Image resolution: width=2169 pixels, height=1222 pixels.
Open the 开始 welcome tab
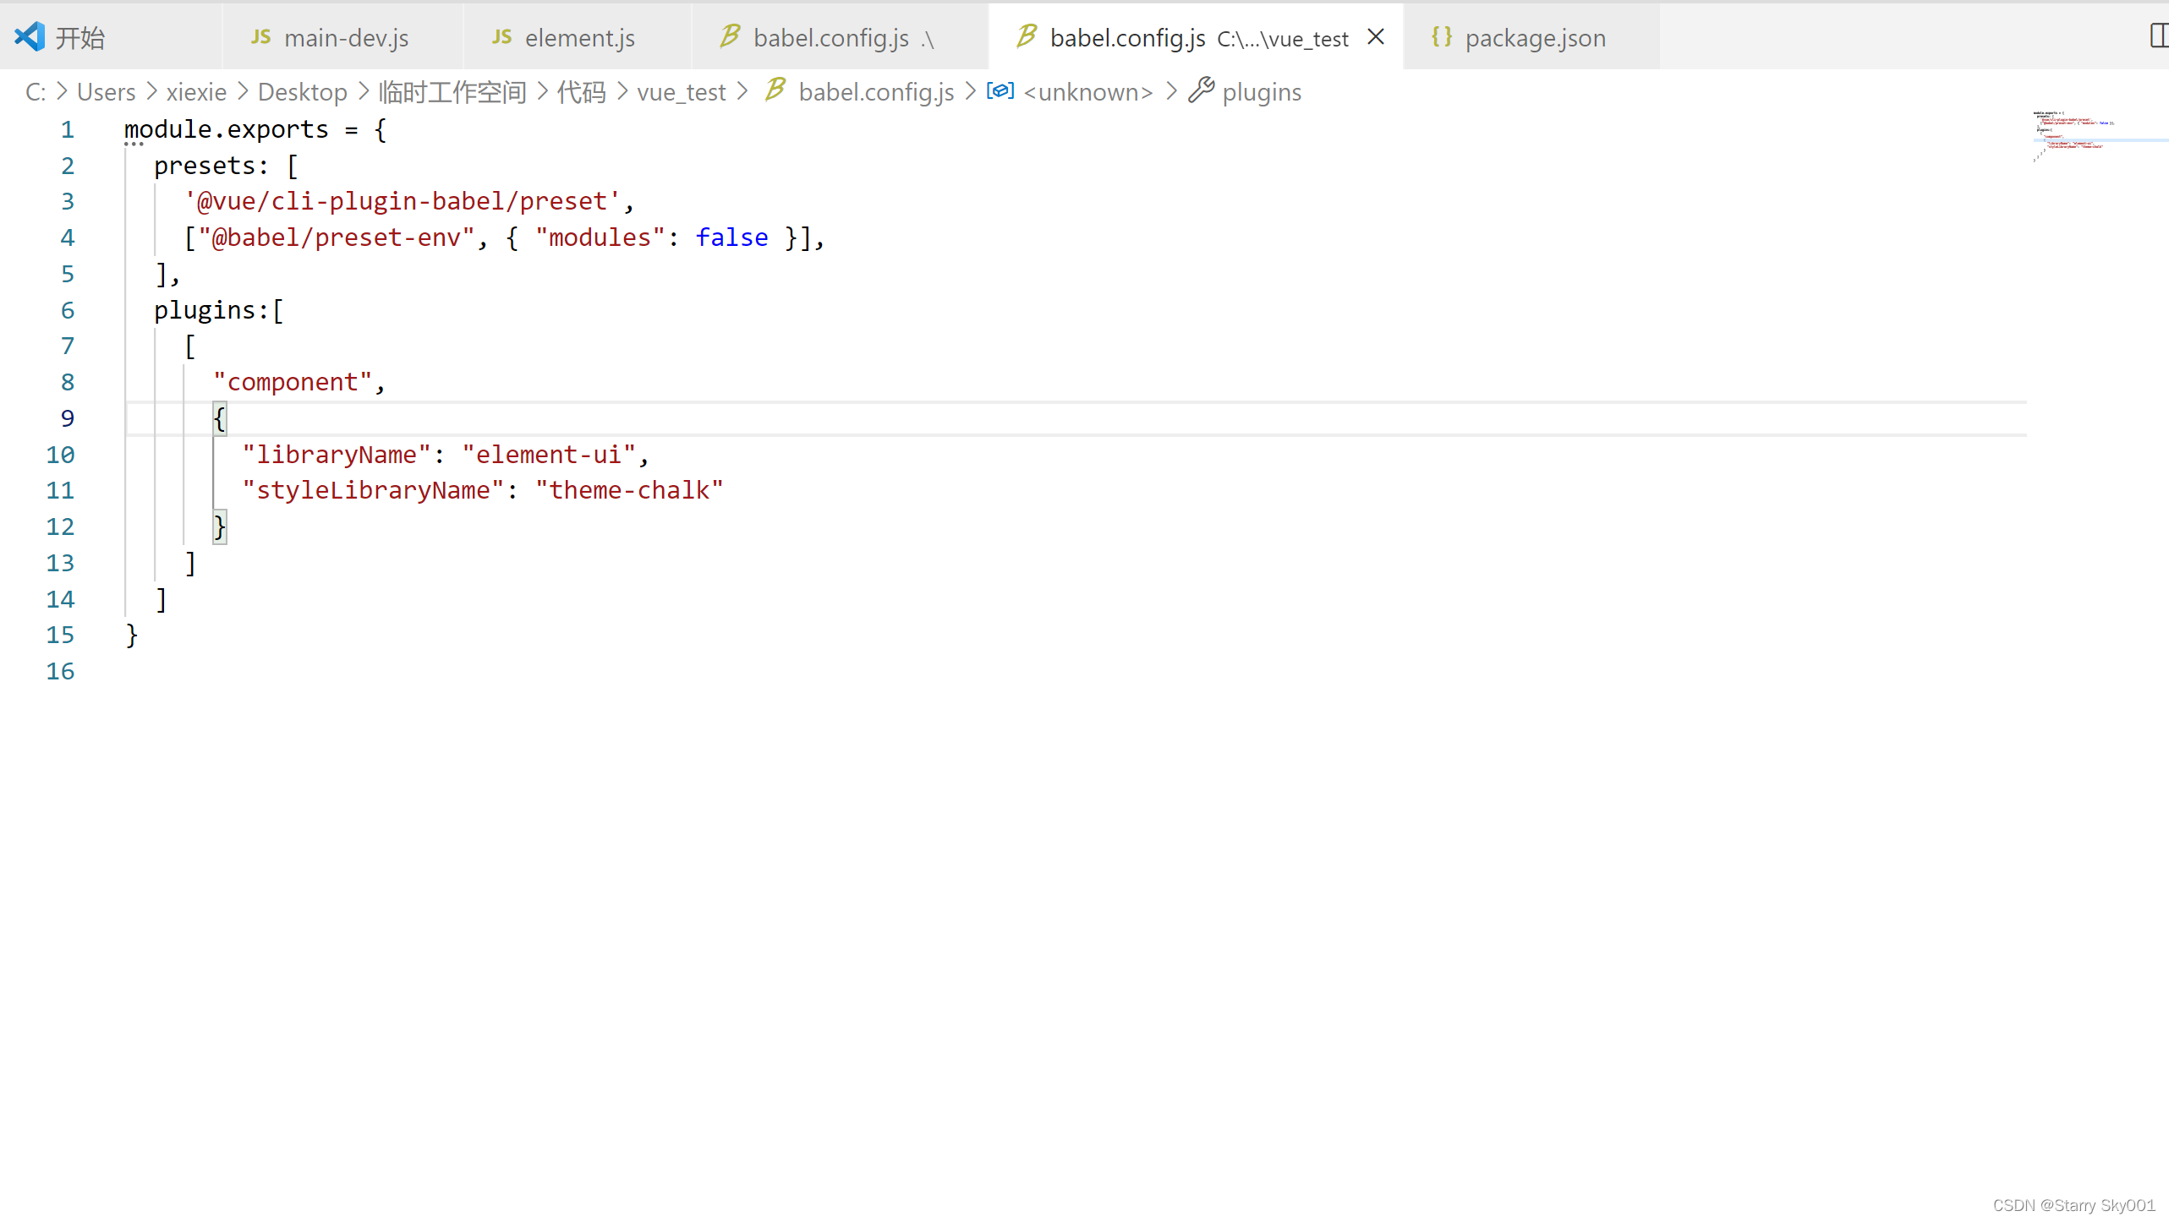coord(80,38)
